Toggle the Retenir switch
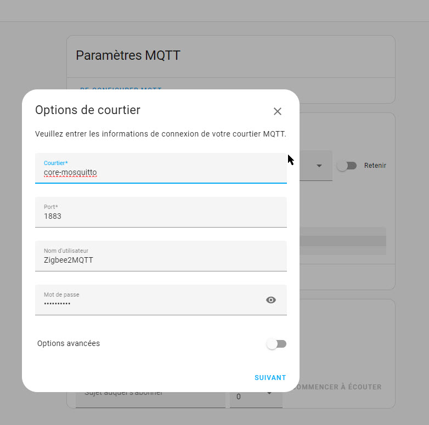The width and height of the screenshot is (429, 425). click(x=346, y=166)
